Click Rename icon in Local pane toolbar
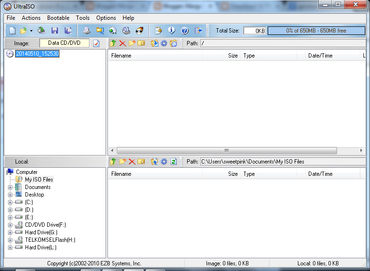 141,162
